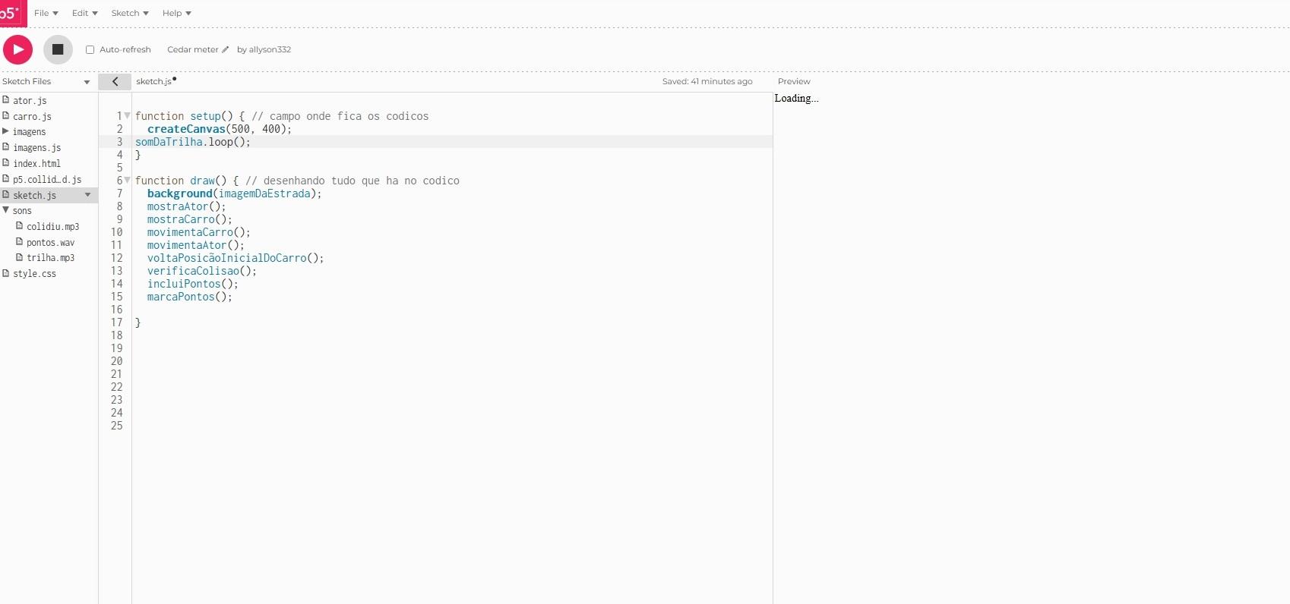Click the file icon beside p5.collid..d.js

[5, 179]
